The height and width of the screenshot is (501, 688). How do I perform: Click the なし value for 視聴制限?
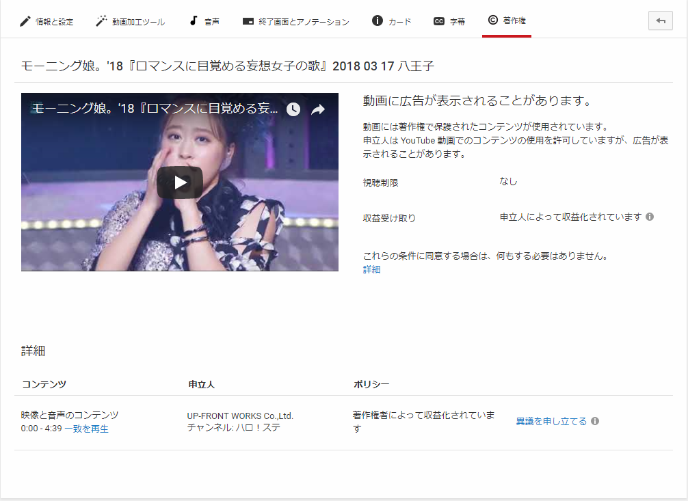tap(509, 182)
